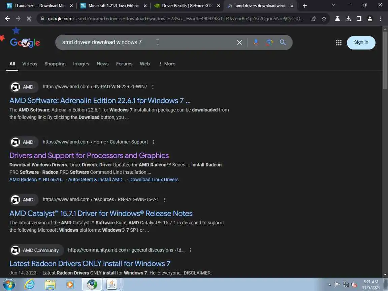Open downloads in Chrome toolbar
Viewport: 388px width, 291px height.
coord(348,19)
